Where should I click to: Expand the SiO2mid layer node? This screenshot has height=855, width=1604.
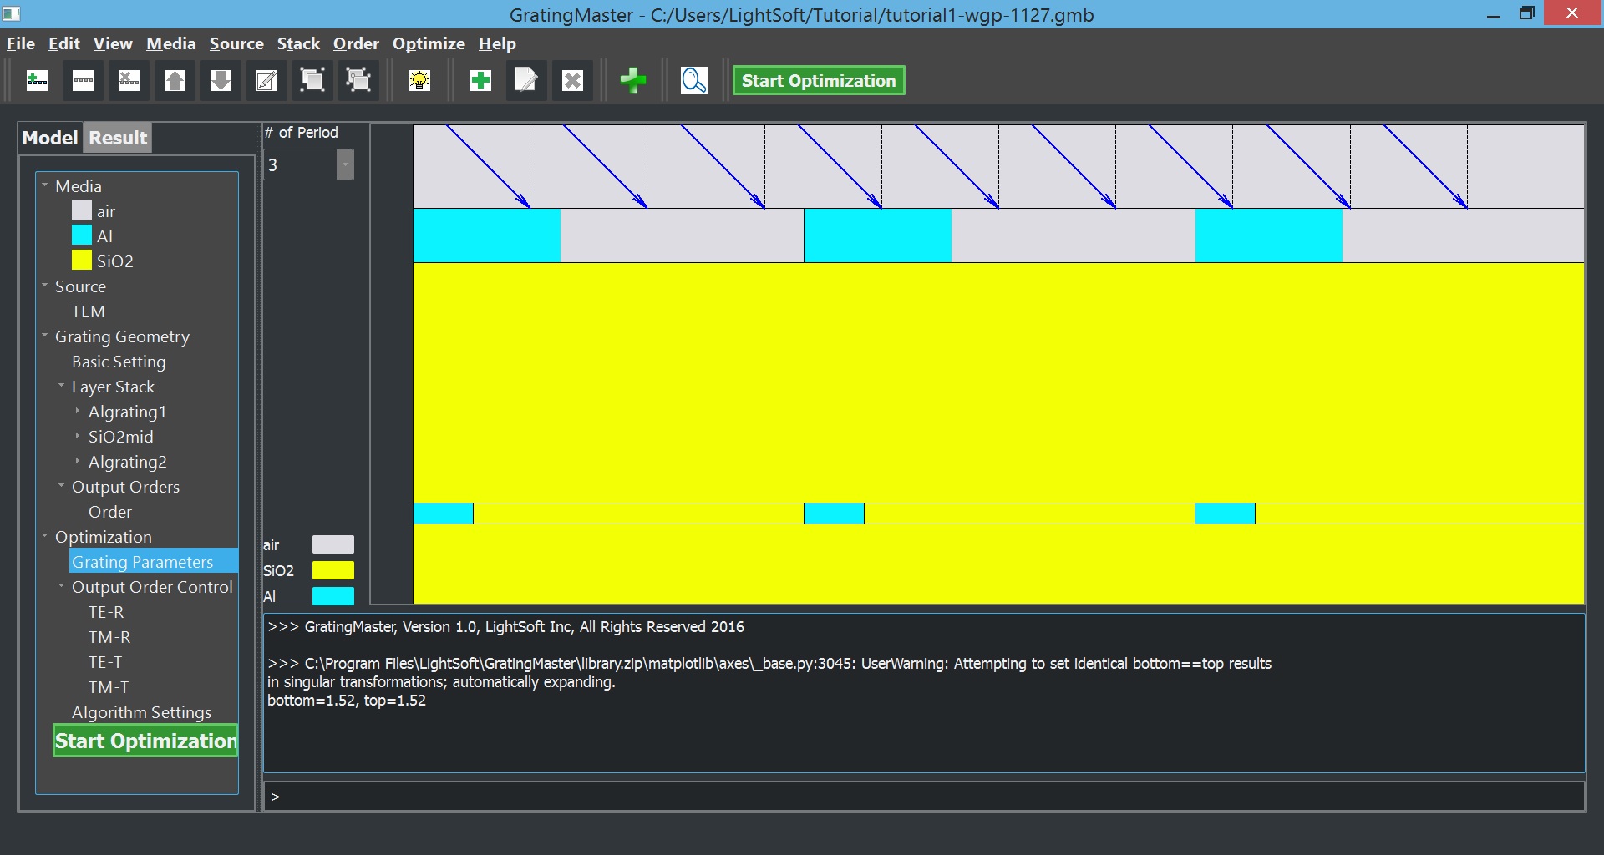coord(78,437)
